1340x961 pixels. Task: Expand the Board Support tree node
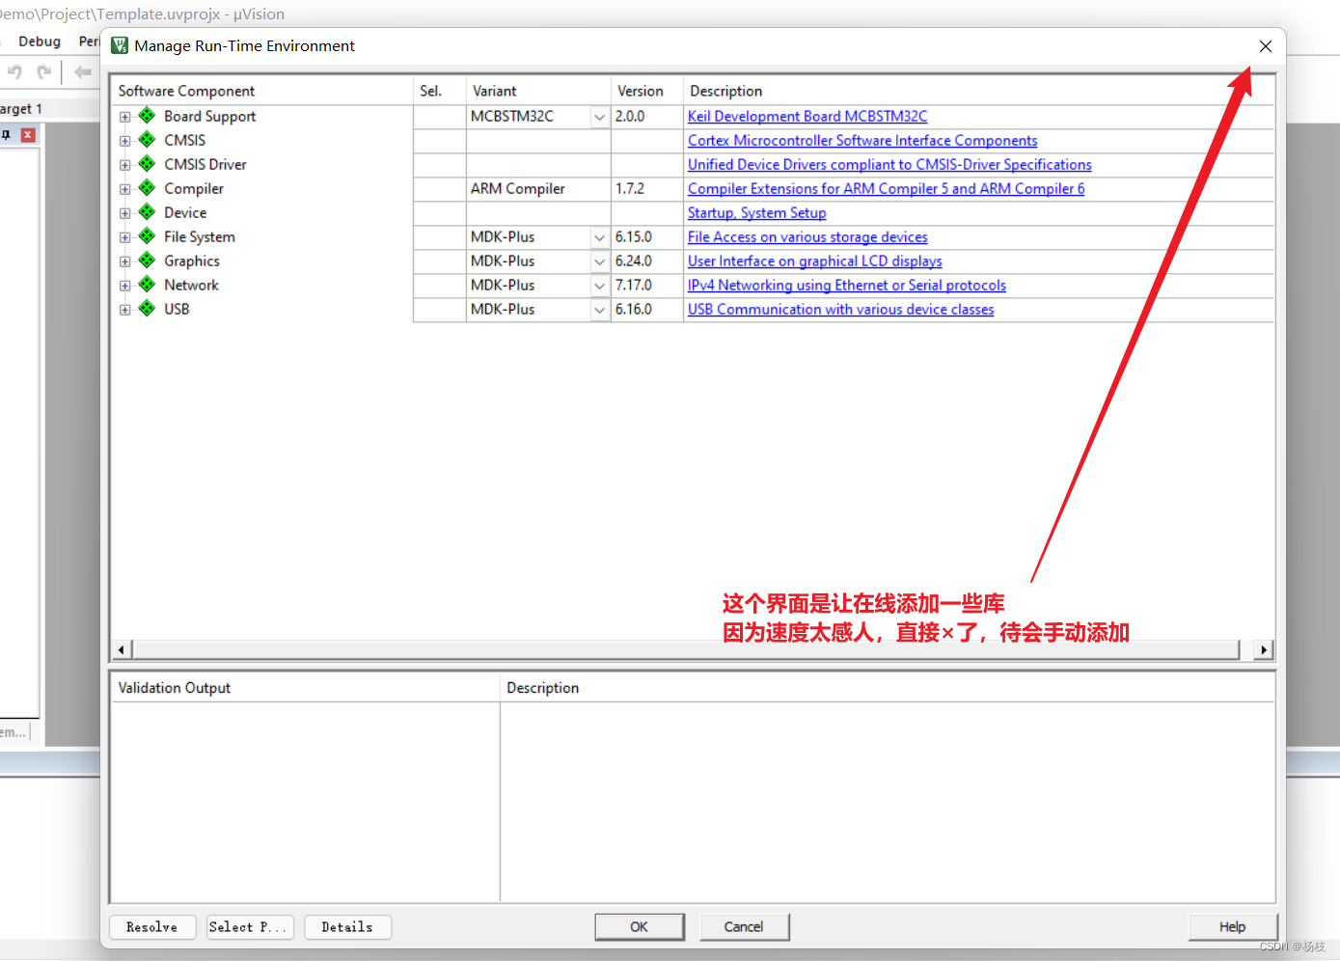tap(124, 117)
